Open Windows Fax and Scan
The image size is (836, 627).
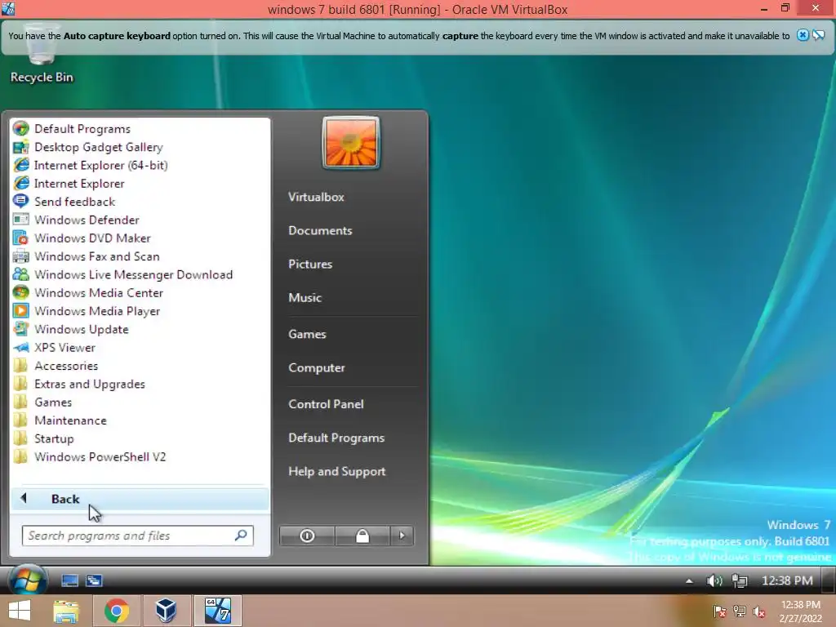[96, 256]
